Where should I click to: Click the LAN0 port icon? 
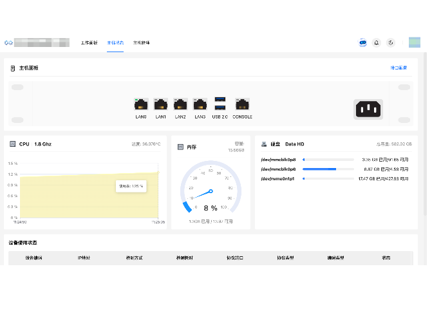tap(141, 104)
